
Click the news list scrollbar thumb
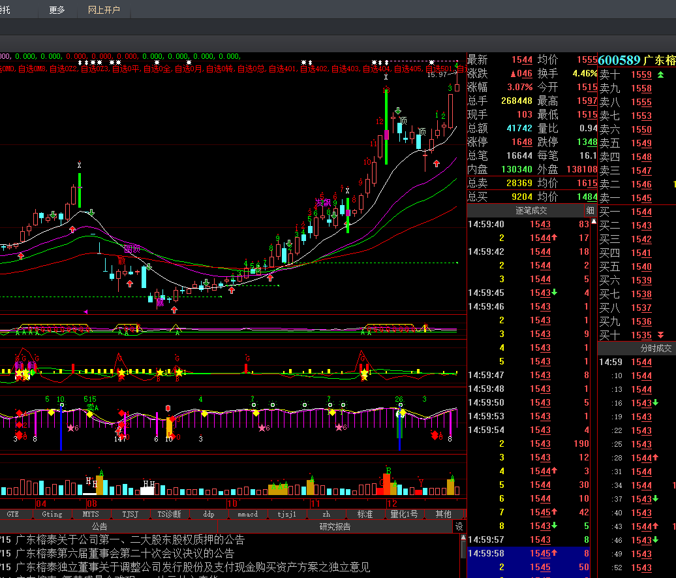coord(463,551)
